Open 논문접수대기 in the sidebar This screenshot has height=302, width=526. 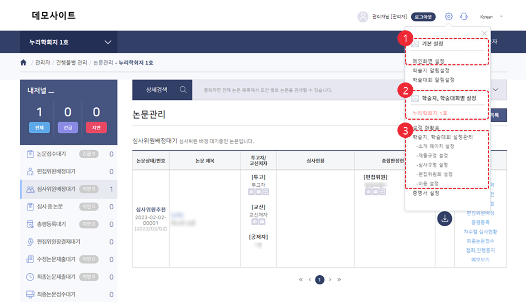[x=51, y=154]
